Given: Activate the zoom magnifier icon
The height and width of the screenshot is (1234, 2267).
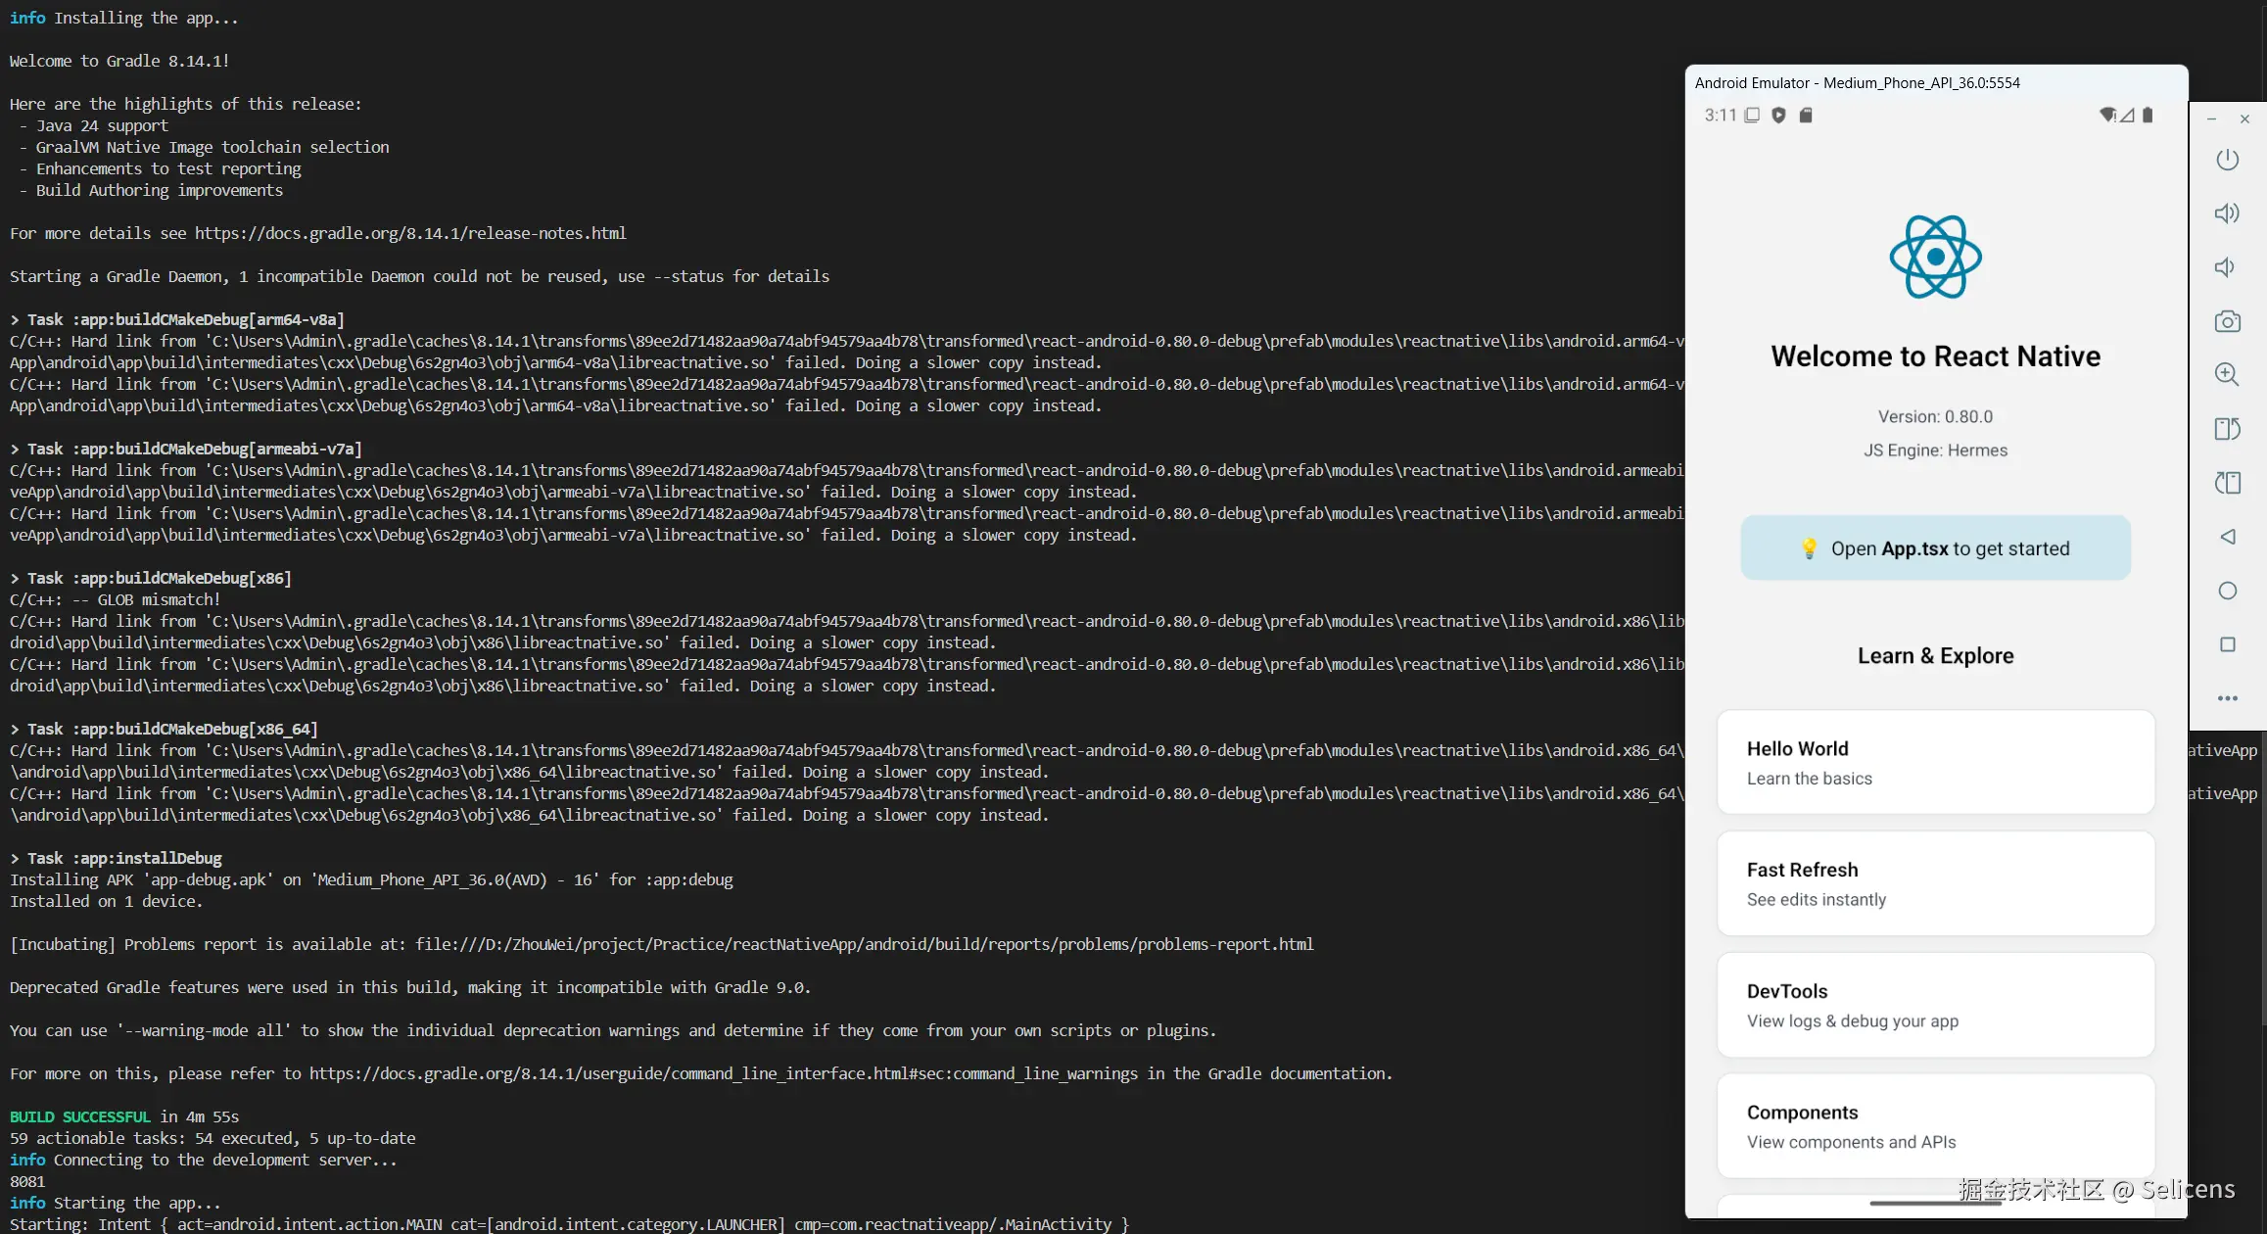Looking at the screenshot, I should 2227,374.
